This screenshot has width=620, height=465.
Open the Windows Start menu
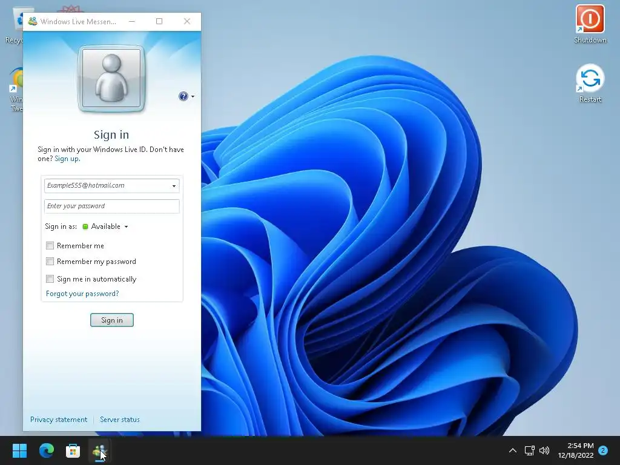click(x=20, y=450)
